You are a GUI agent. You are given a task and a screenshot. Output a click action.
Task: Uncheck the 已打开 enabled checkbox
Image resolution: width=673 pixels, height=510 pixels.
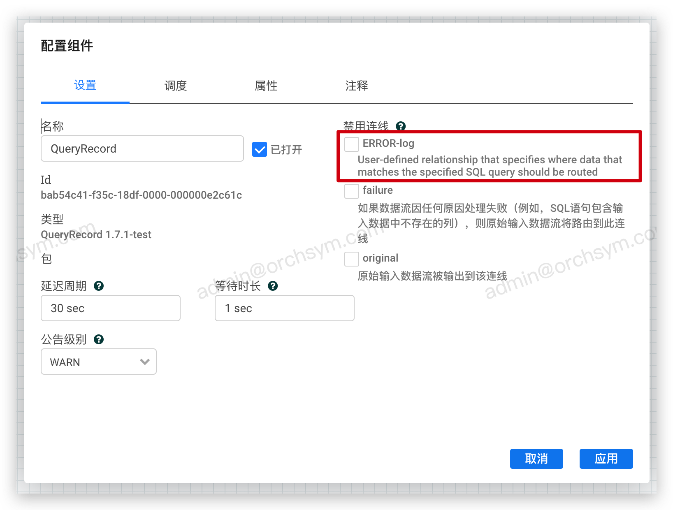tap(260, 149)
